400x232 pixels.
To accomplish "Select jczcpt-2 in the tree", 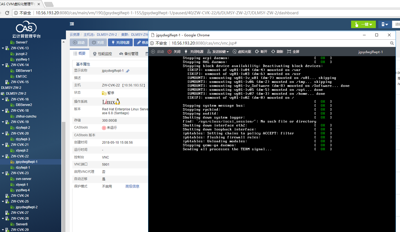I will (x=22, y=54).
